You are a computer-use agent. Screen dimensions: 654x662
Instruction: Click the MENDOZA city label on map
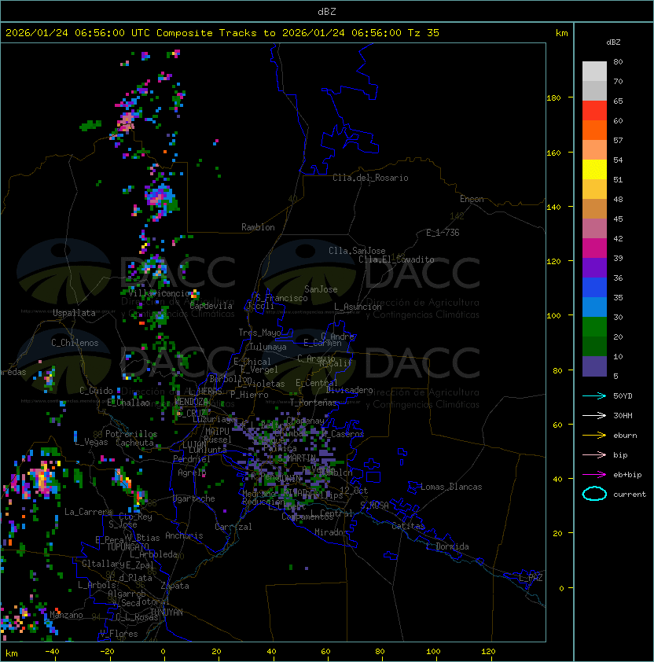point(191,402)
